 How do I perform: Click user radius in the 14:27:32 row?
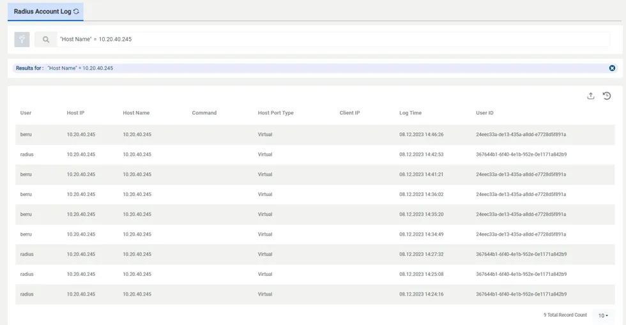point(27,254)
